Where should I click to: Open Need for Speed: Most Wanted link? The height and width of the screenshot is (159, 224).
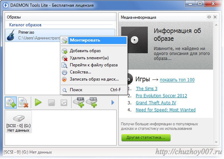[x=166, y=110]
